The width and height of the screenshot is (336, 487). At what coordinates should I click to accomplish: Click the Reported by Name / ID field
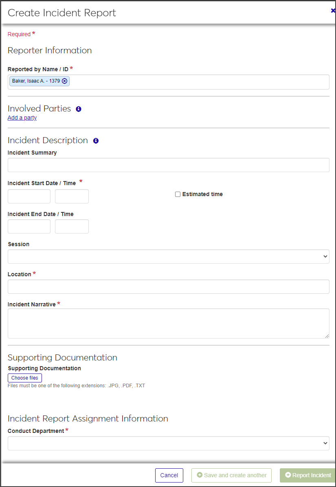pyautogui.click(x=200, y=82)
